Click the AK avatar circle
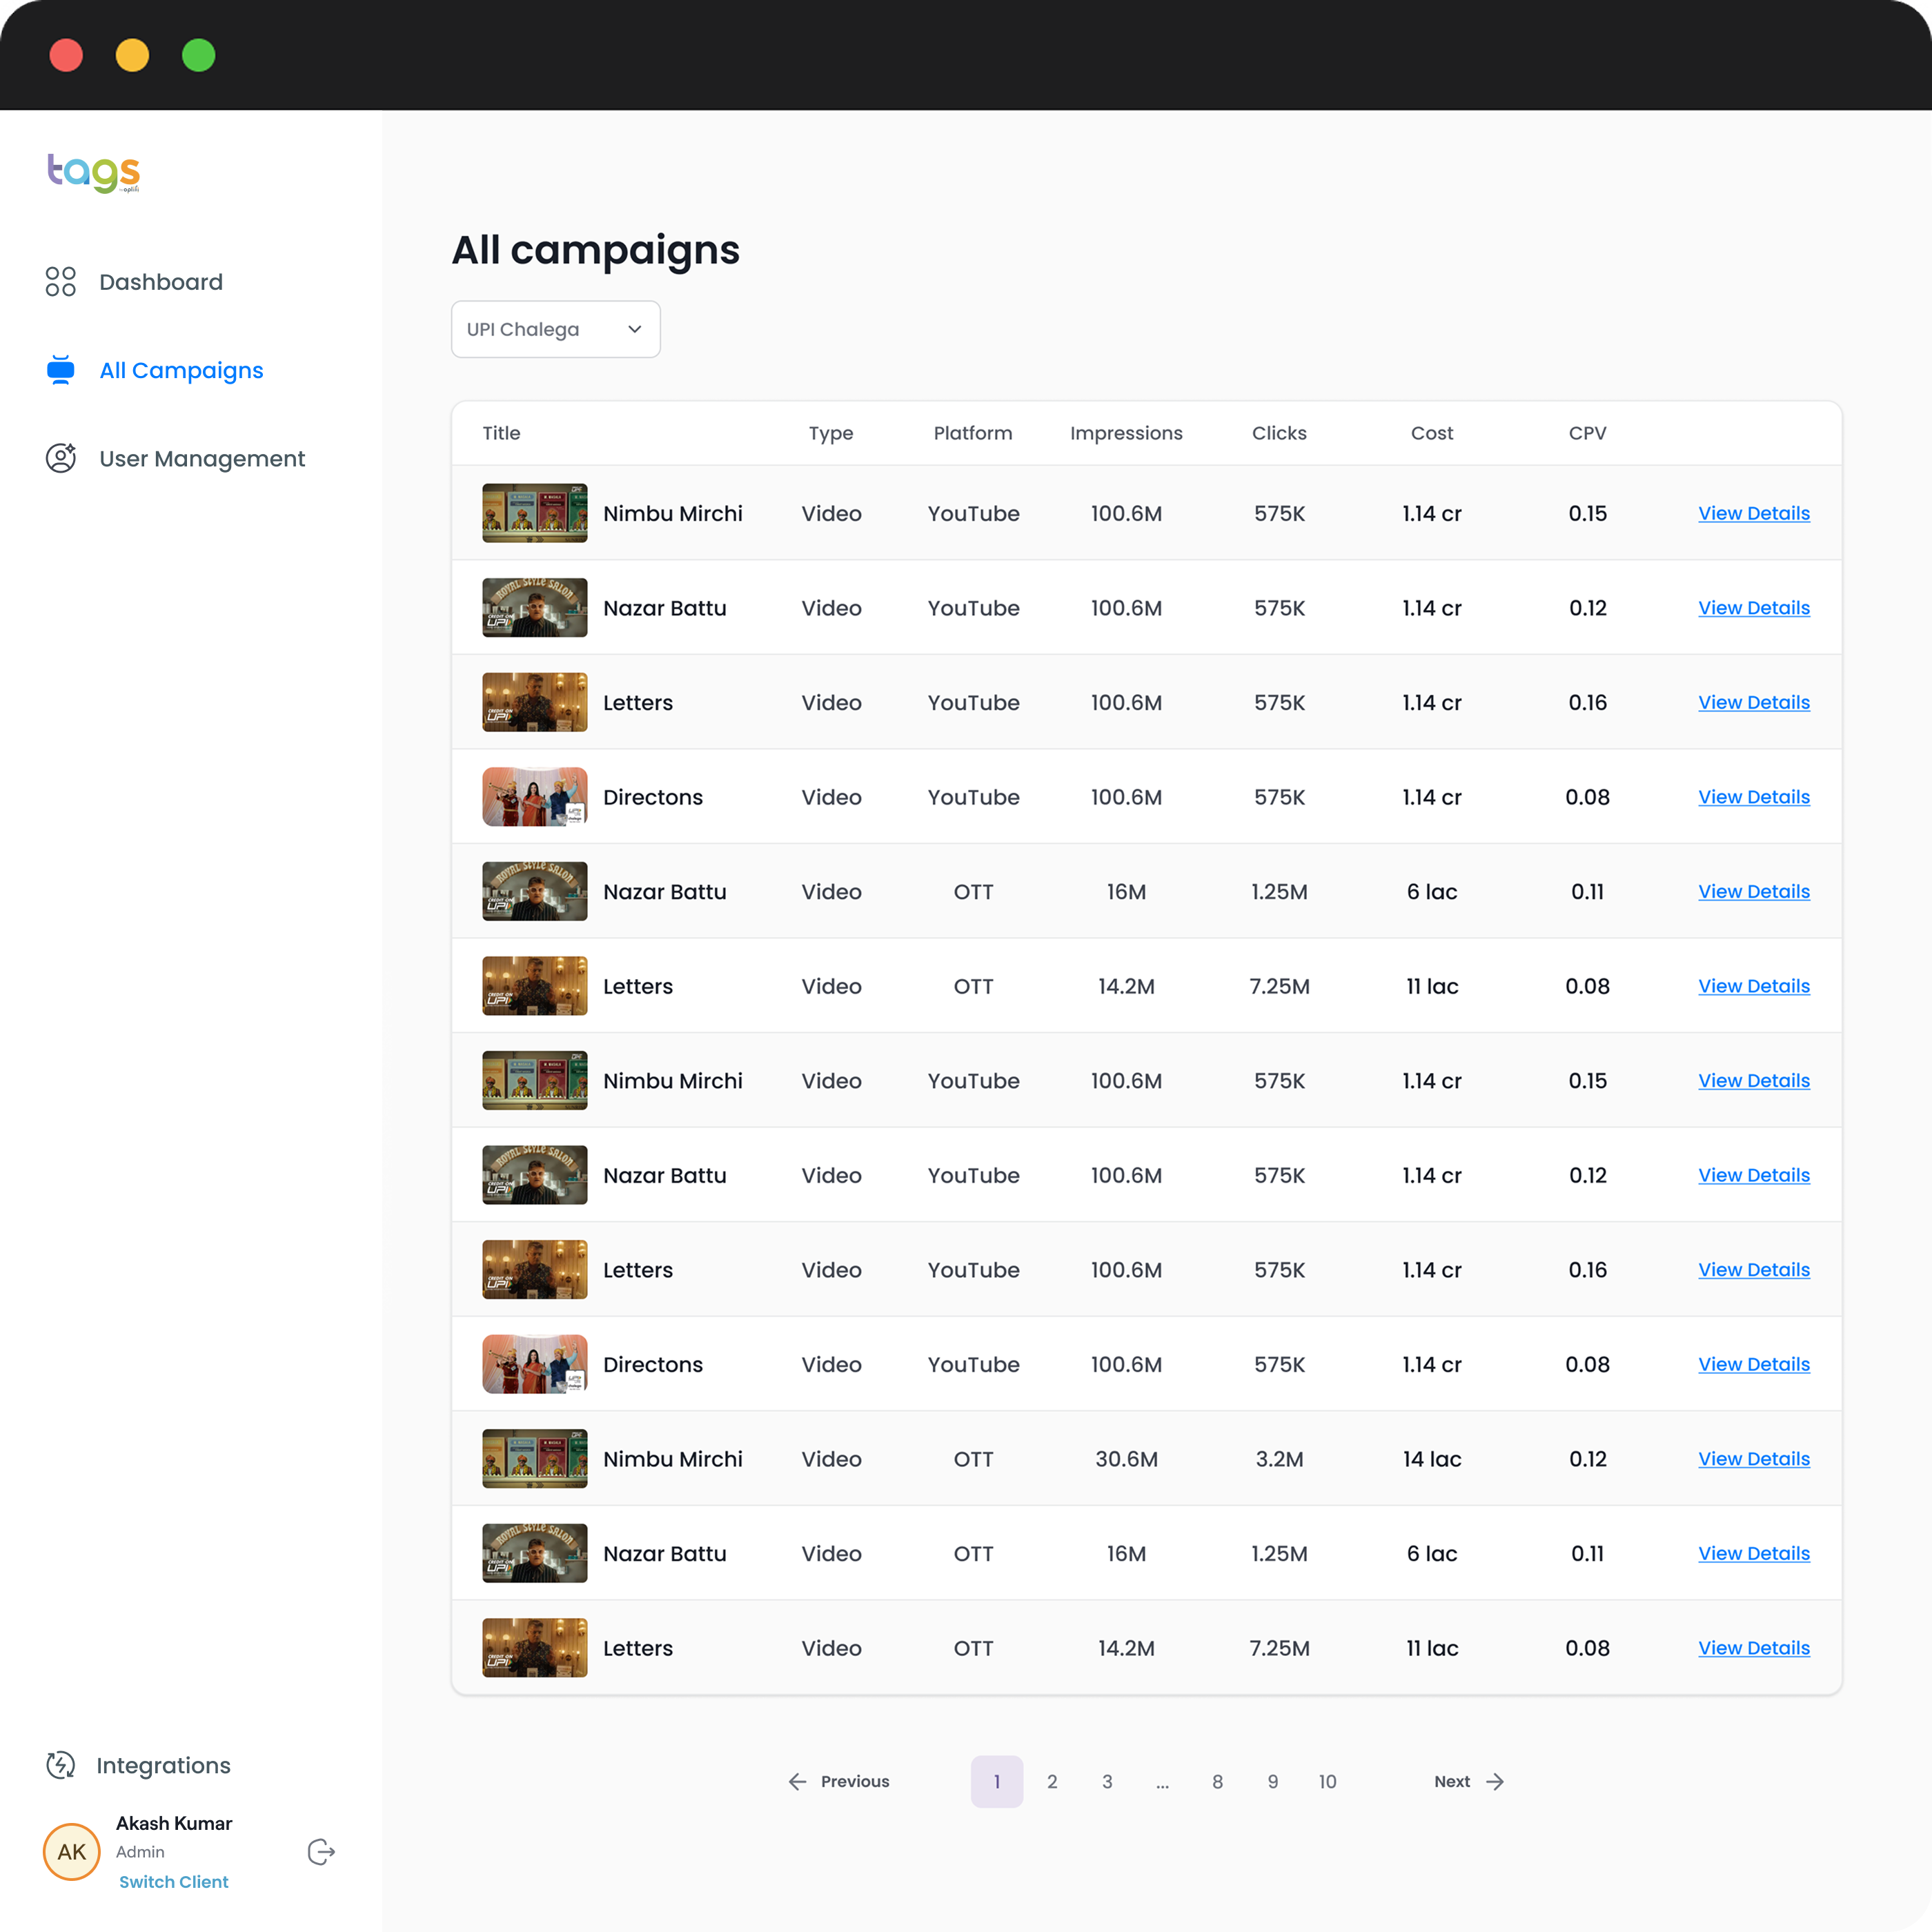This screenshot has width=1932, height=1932. (x=71, y=1852)
